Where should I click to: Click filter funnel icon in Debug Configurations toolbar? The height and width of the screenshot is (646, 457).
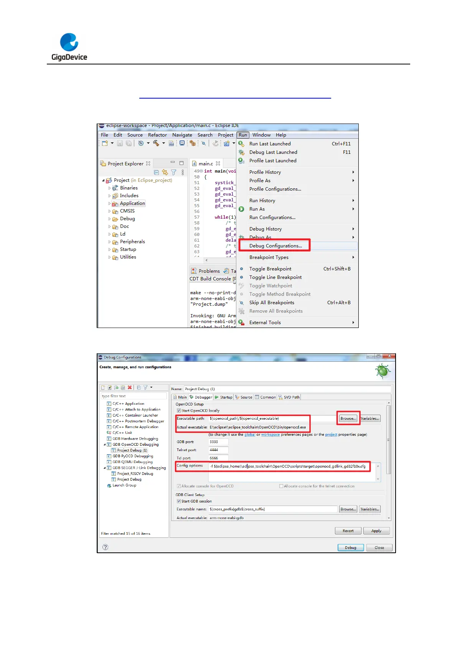145,387
